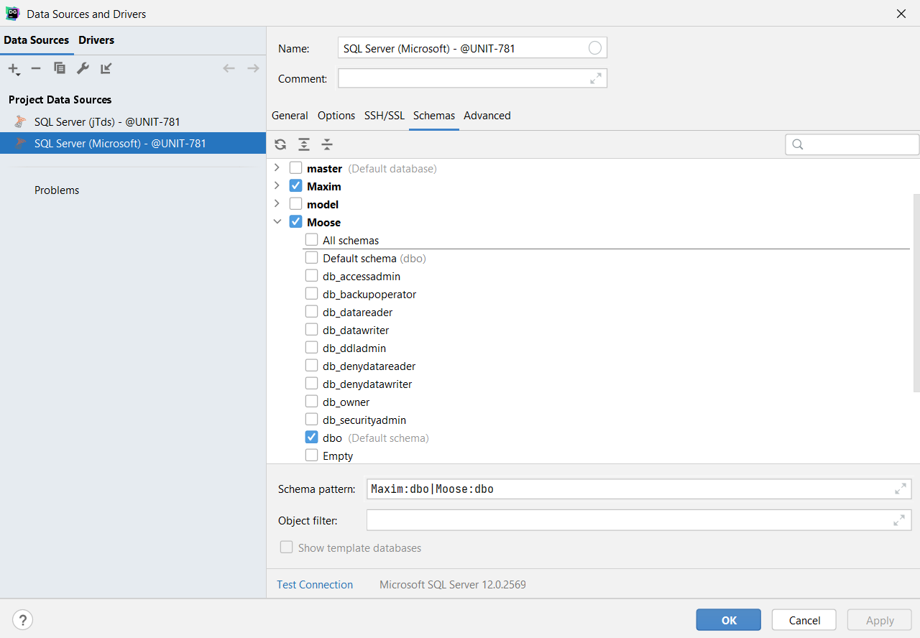Screen dimensions: 920x638
Task: Click the OK button
Action: [x=729, y=620]
